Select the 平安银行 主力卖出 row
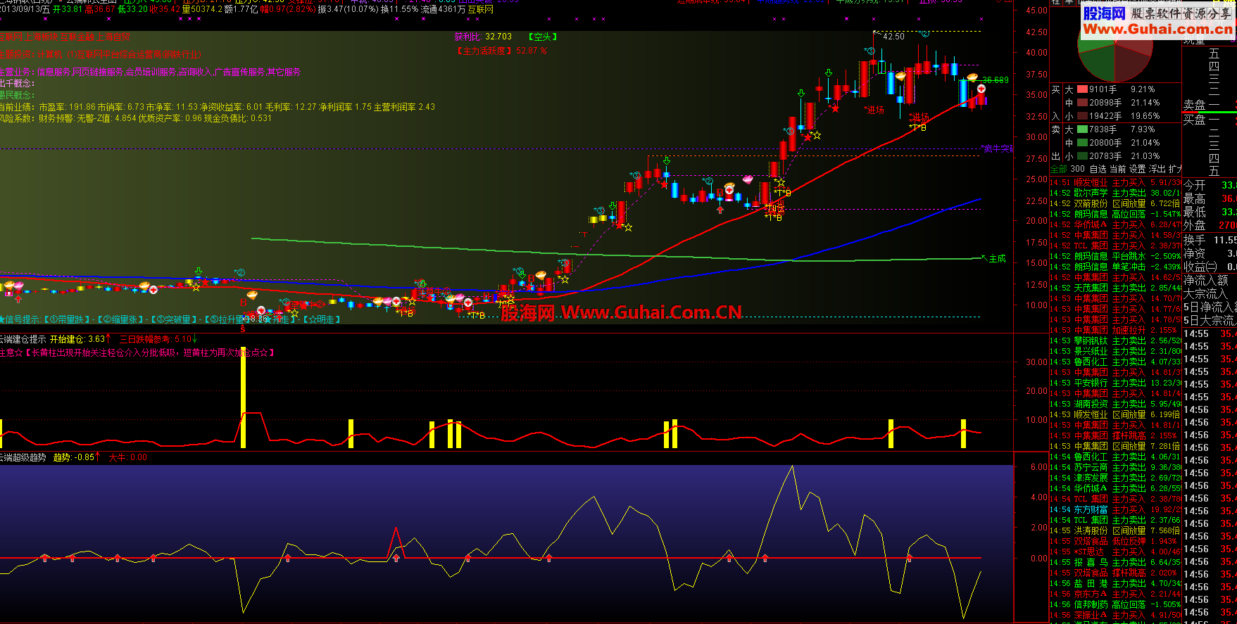The width and height of the screenshot is (1237, 624). click(1116, 383)
